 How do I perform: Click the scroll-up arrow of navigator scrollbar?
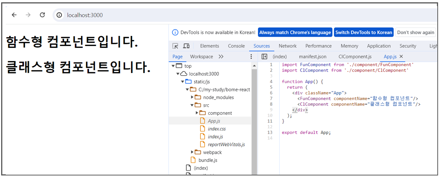click(254, 66)
